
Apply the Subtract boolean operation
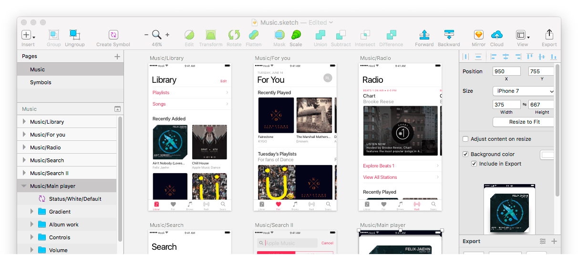[341, 35]
